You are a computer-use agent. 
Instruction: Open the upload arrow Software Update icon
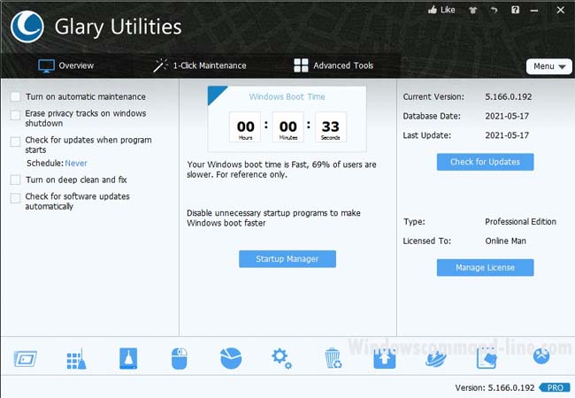tap(385, 358)
